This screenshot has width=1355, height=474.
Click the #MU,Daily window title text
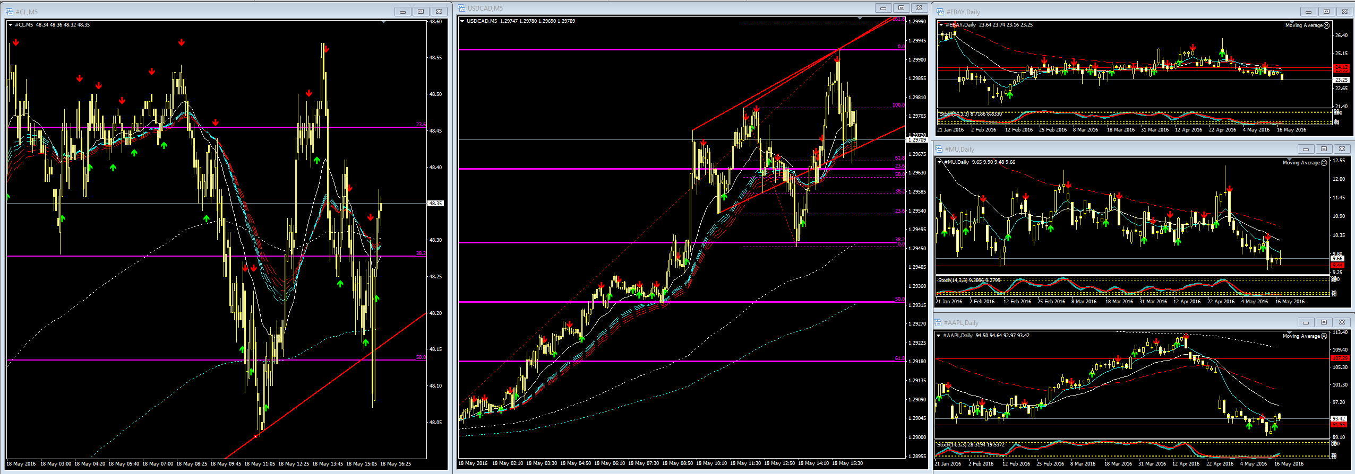[x=959, y=149]
